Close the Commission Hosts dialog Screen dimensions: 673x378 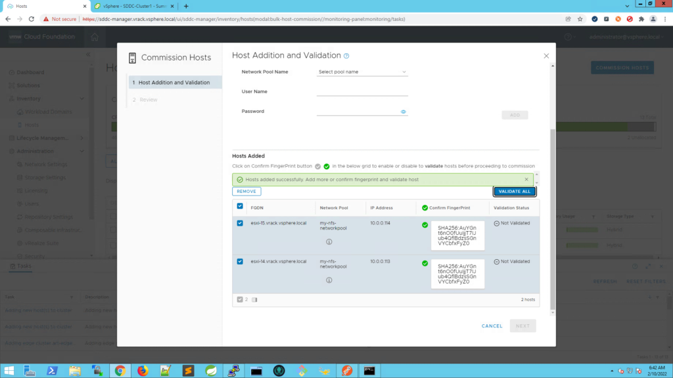545,56
